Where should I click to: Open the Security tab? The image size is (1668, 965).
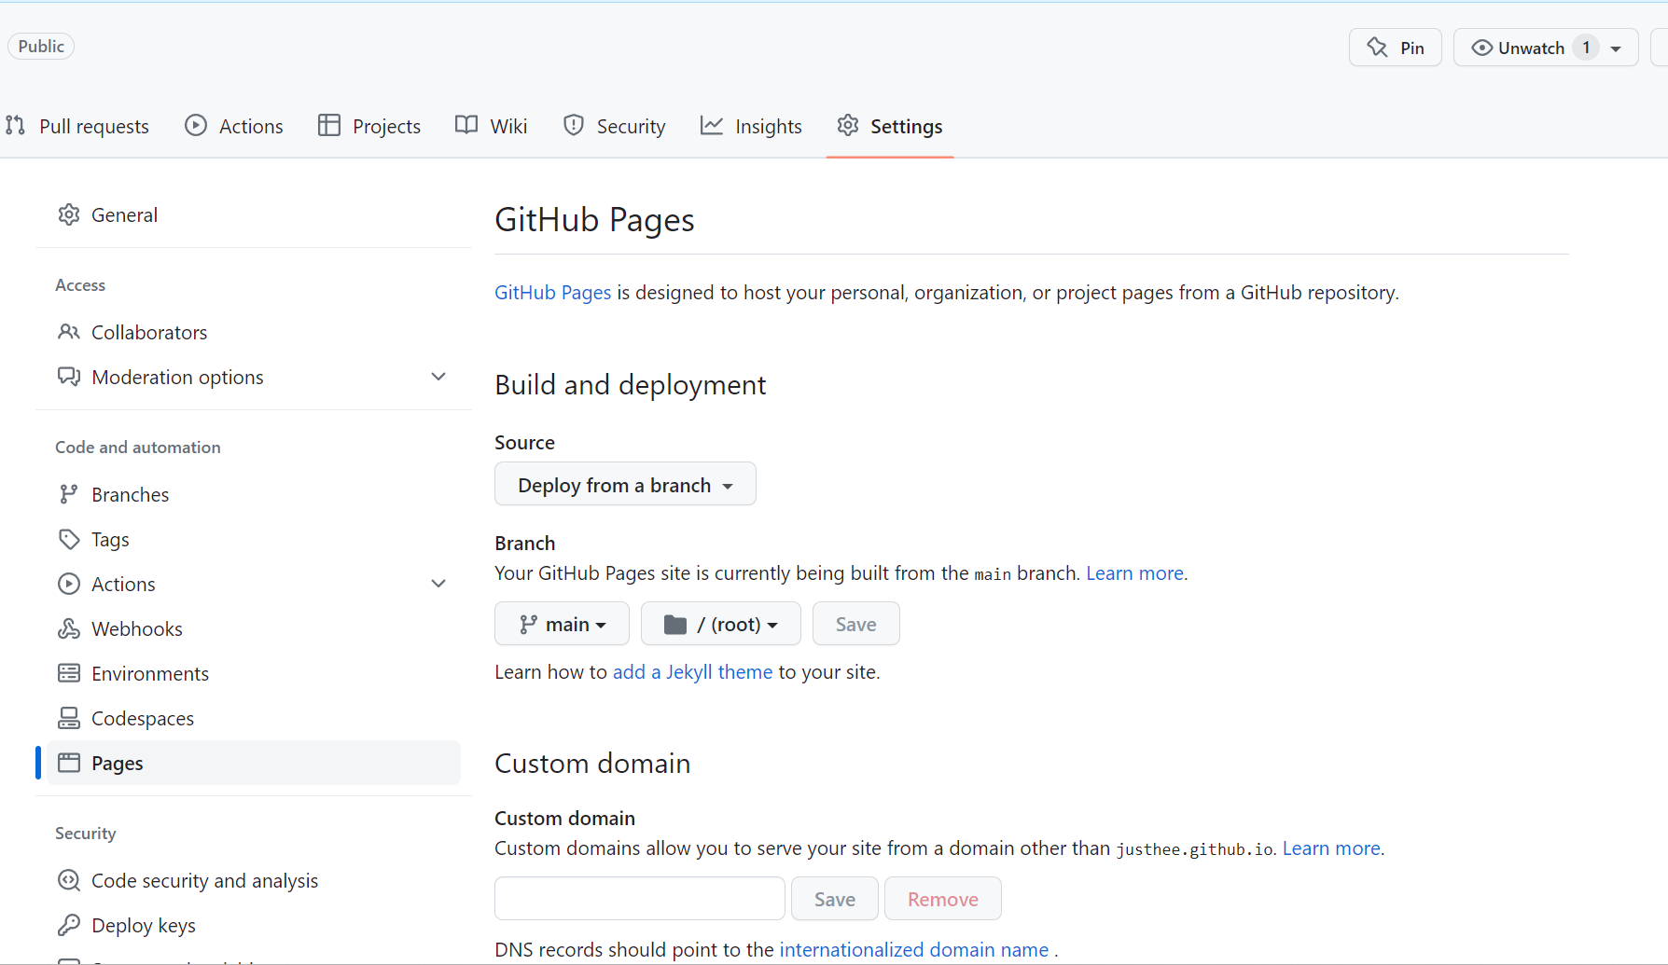(x=615, y=126)
